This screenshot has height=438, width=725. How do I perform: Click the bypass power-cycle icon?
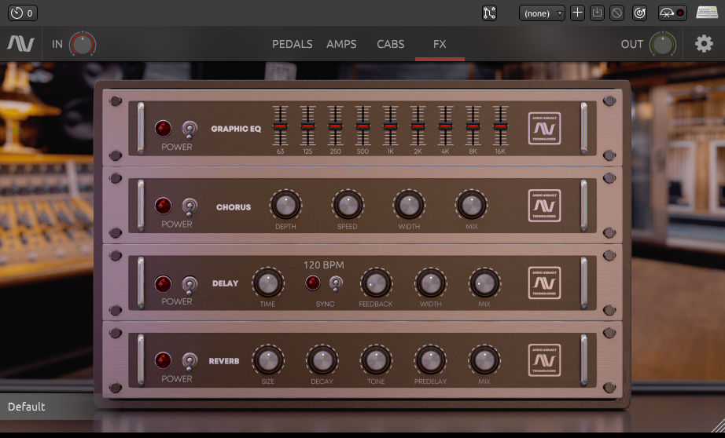pyautogui.click(x=639, y=13)
